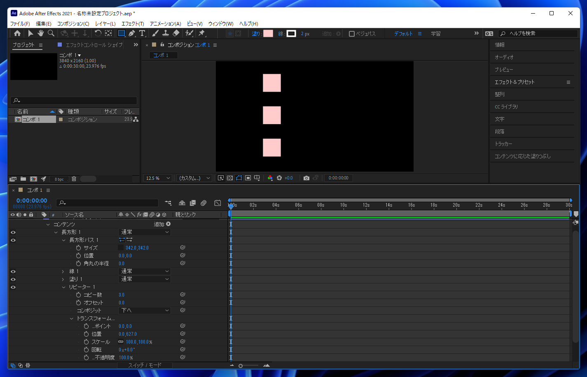Open the ファイル(F) menu
This screenshot has width=587, height=377.
(x=20, y=24)
